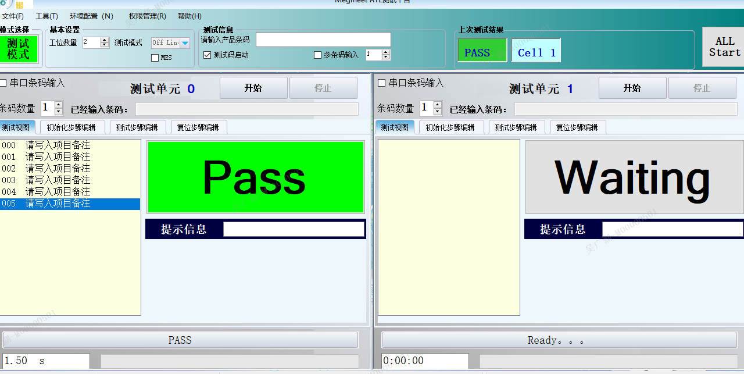Enable 串口条码输入 for test unit 0
This screenshot has height=374, width=744.
3,83
